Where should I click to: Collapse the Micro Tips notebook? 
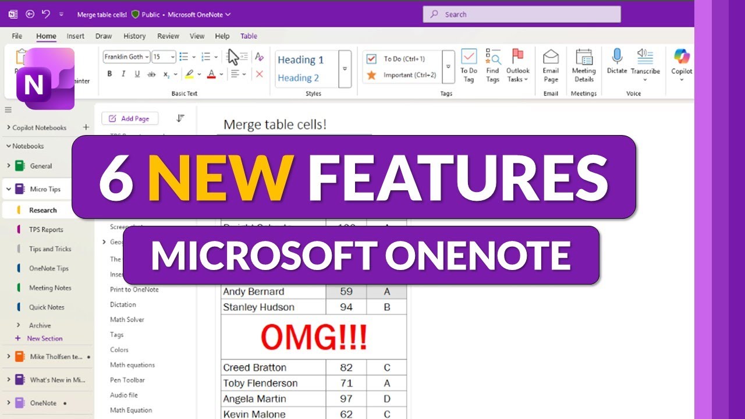8,189
